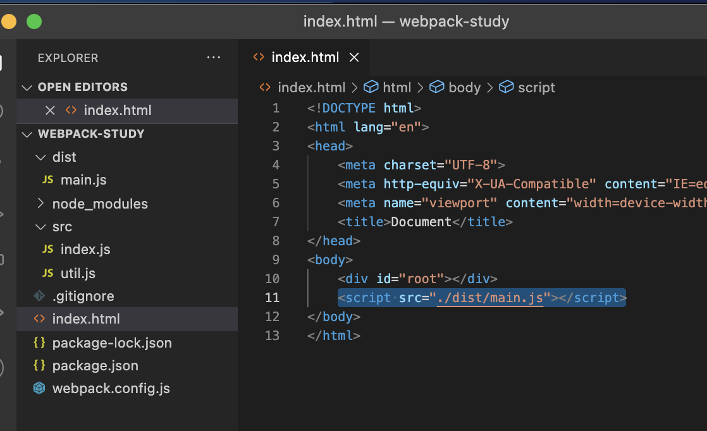The image size is (707, 431).
Task: Select the dist folder label
Action: (64, 157)
